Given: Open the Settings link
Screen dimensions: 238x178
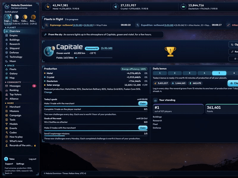Looking at the screenshot, I should 20,164.
